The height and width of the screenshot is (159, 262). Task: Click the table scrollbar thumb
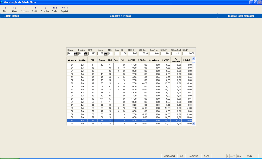[194, 62]
